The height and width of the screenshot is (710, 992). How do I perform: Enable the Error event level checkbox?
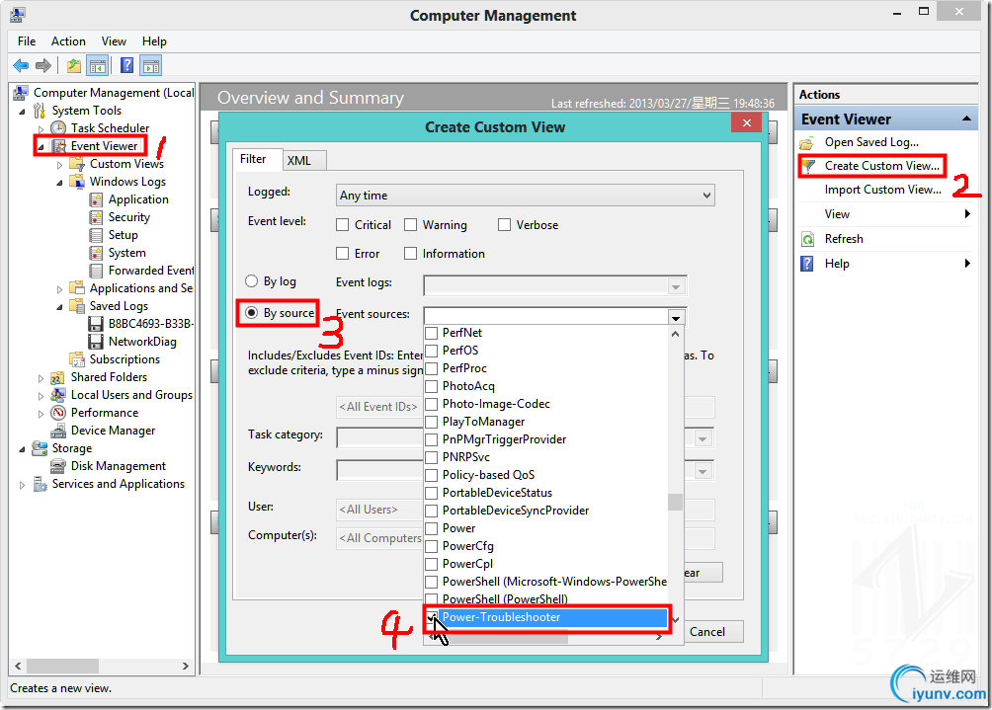(342, 254)
